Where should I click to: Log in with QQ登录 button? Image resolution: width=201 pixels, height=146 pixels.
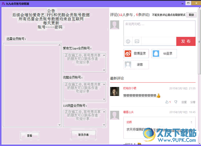tap(164, 53)
